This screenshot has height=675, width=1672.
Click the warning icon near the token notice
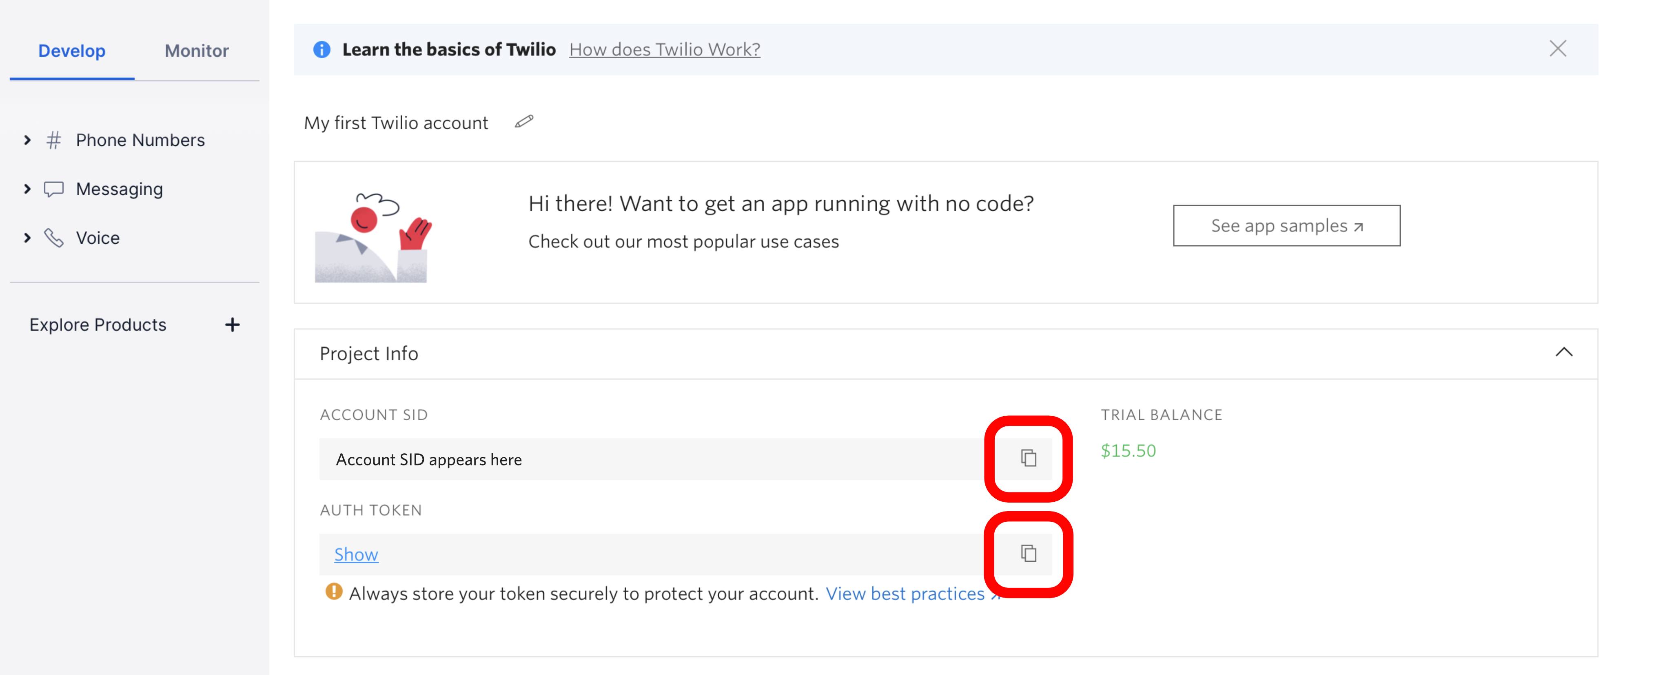[x=333, y=593]
